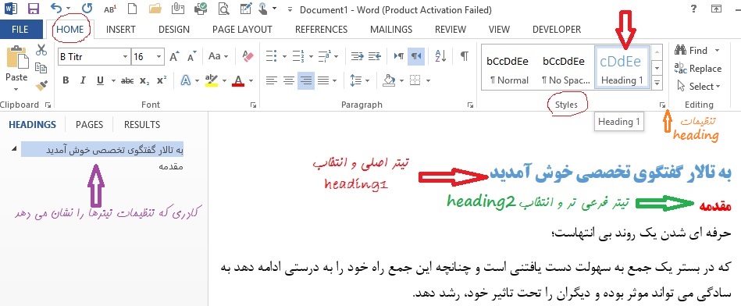Toggle Superscript formatting
Screen dimensions: 741x306
[162, 80]
